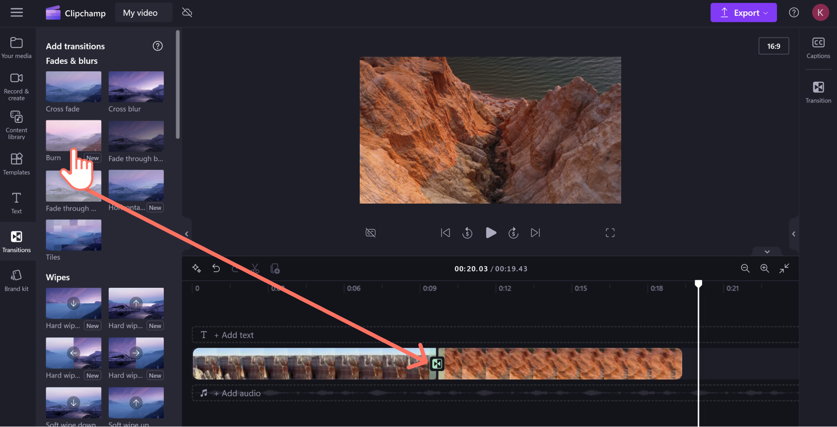
Task: Open the Your media tab
Action: [16, 48]
